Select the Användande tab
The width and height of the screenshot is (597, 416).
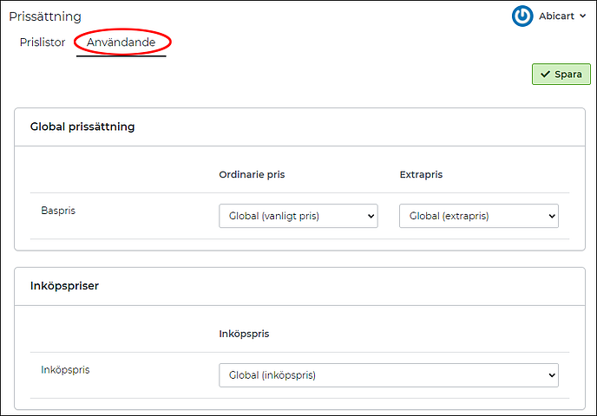coord(121,42)
